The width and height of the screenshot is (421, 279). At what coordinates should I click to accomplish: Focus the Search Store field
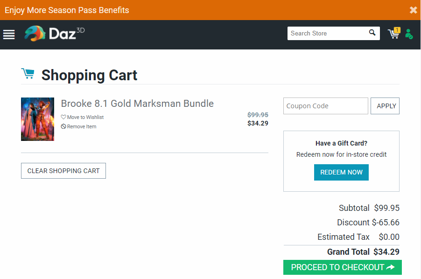pos(327,33)
